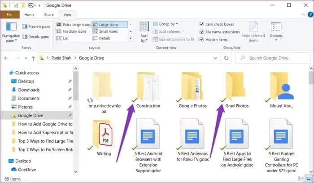The width and height of the screenshot is (314, 183).
Task: Select 5 Best Android Browsers gdoc file
Action: click(x=148, y=146)
